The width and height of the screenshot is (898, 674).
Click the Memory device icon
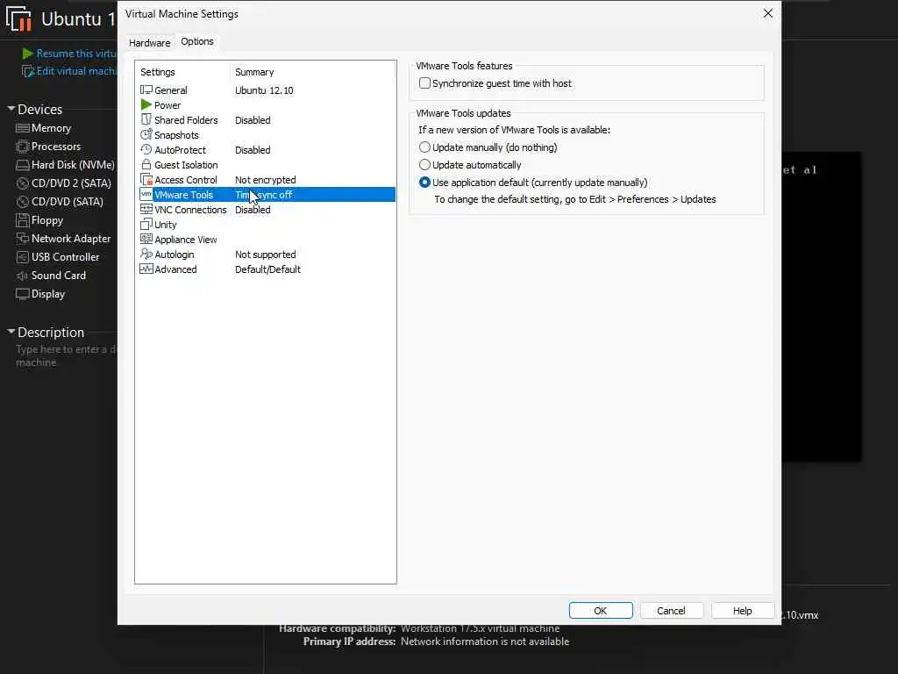[x=22, y=128]
